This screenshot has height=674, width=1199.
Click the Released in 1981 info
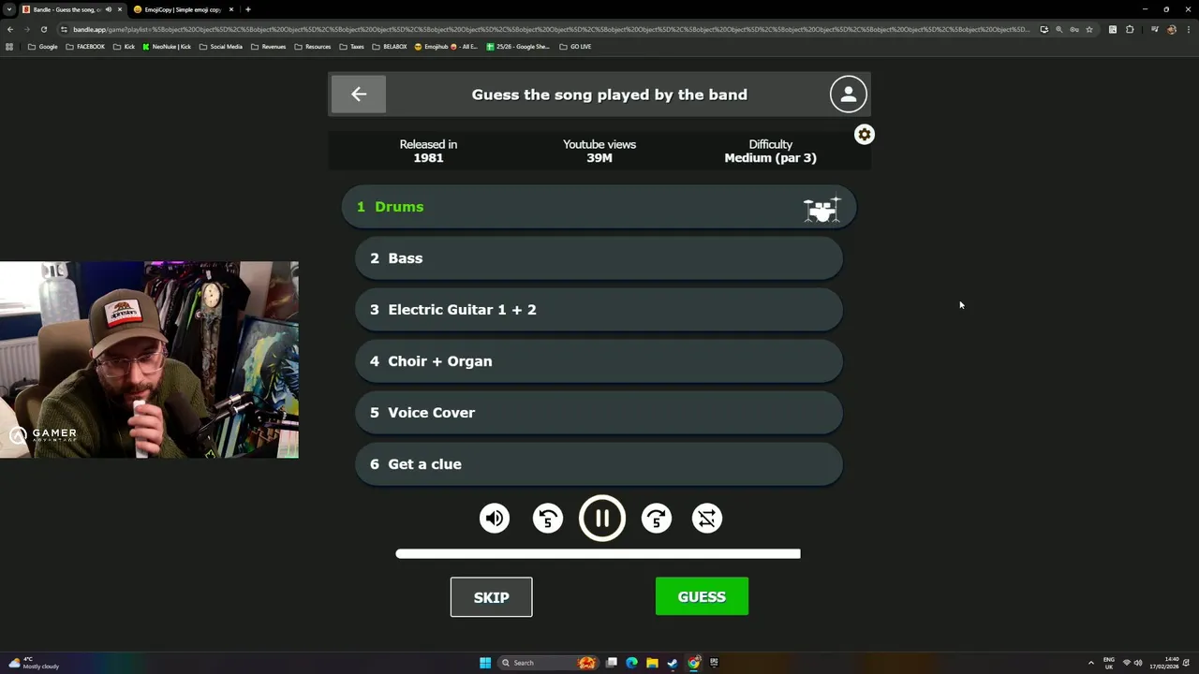tap(428, 151)
